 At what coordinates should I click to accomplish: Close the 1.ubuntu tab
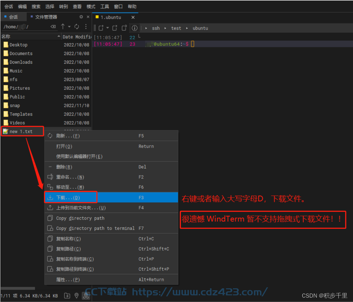click(133, 17)
